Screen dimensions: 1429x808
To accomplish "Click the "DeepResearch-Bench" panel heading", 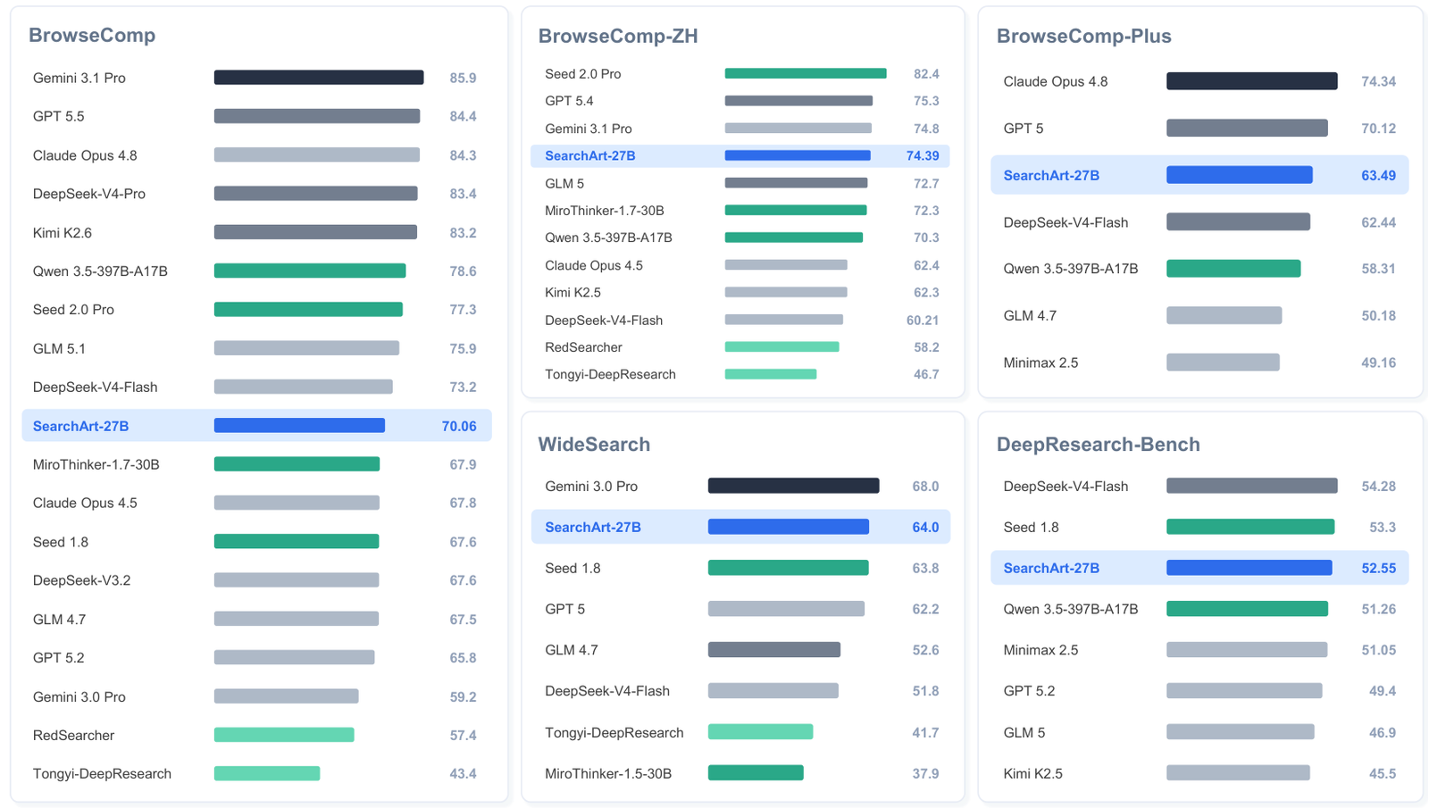I will click(1099, 444).
